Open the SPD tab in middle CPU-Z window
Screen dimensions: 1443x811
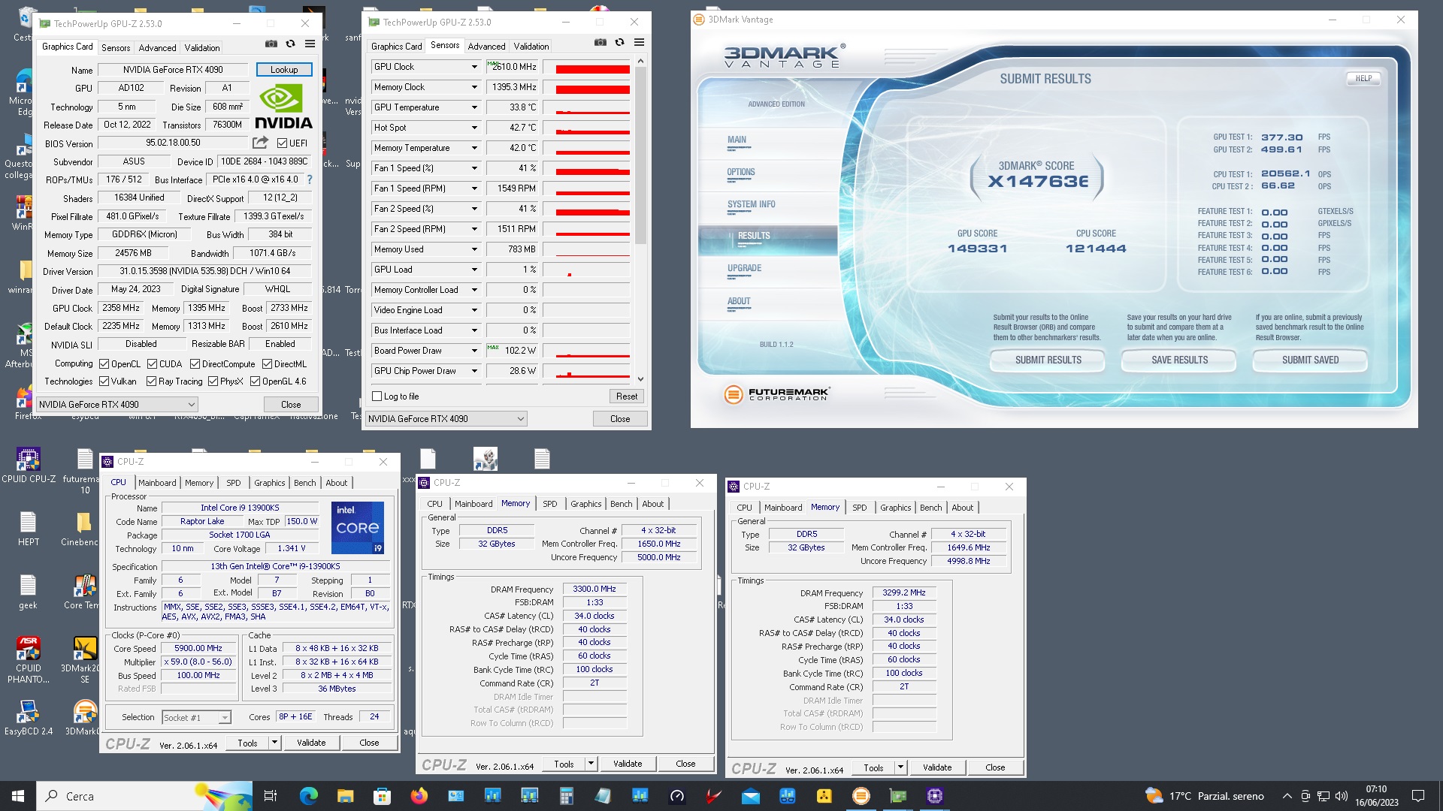click(x=550, y=504)
